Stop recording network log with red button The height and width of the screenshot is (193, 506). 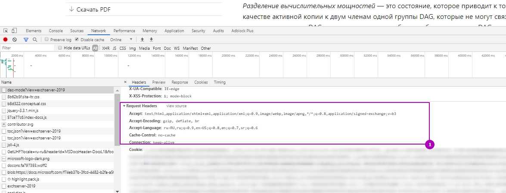click(x=6, y=39)
